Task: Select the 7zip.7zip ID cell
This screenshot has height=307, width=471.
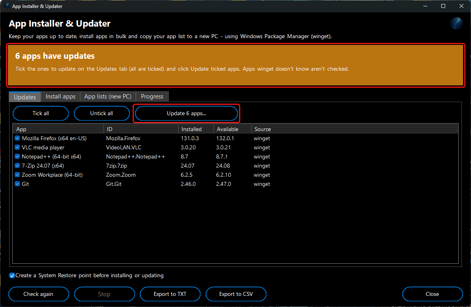Action: pyautogui.click(x=116, y=166)
